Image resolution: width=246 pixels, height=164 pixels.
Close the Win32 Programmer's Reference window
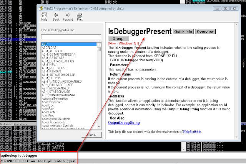234,8
